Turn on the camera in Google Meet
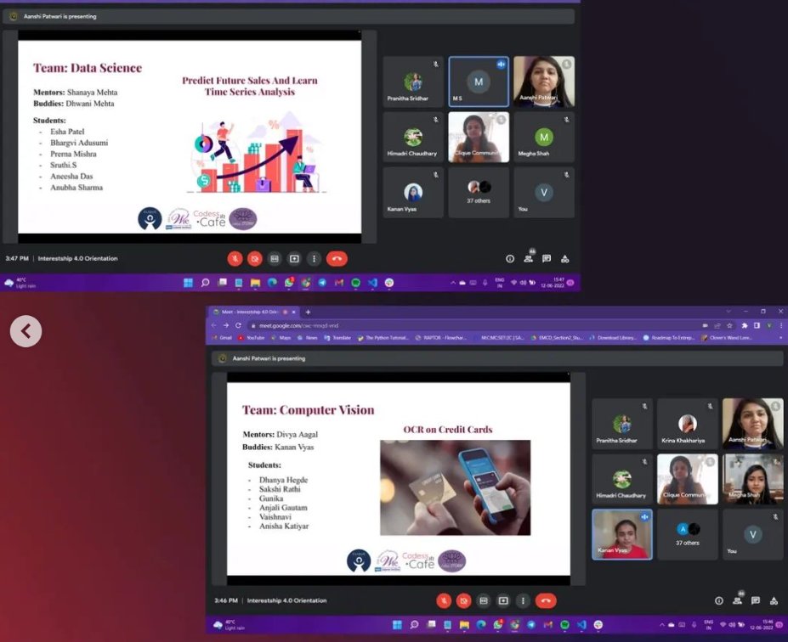788x642 pixels. (x=463, y=600)
